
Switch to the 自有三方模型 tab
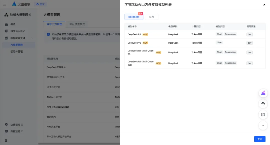54,24
